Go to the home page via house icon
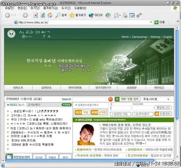 (x=50, y=15)
